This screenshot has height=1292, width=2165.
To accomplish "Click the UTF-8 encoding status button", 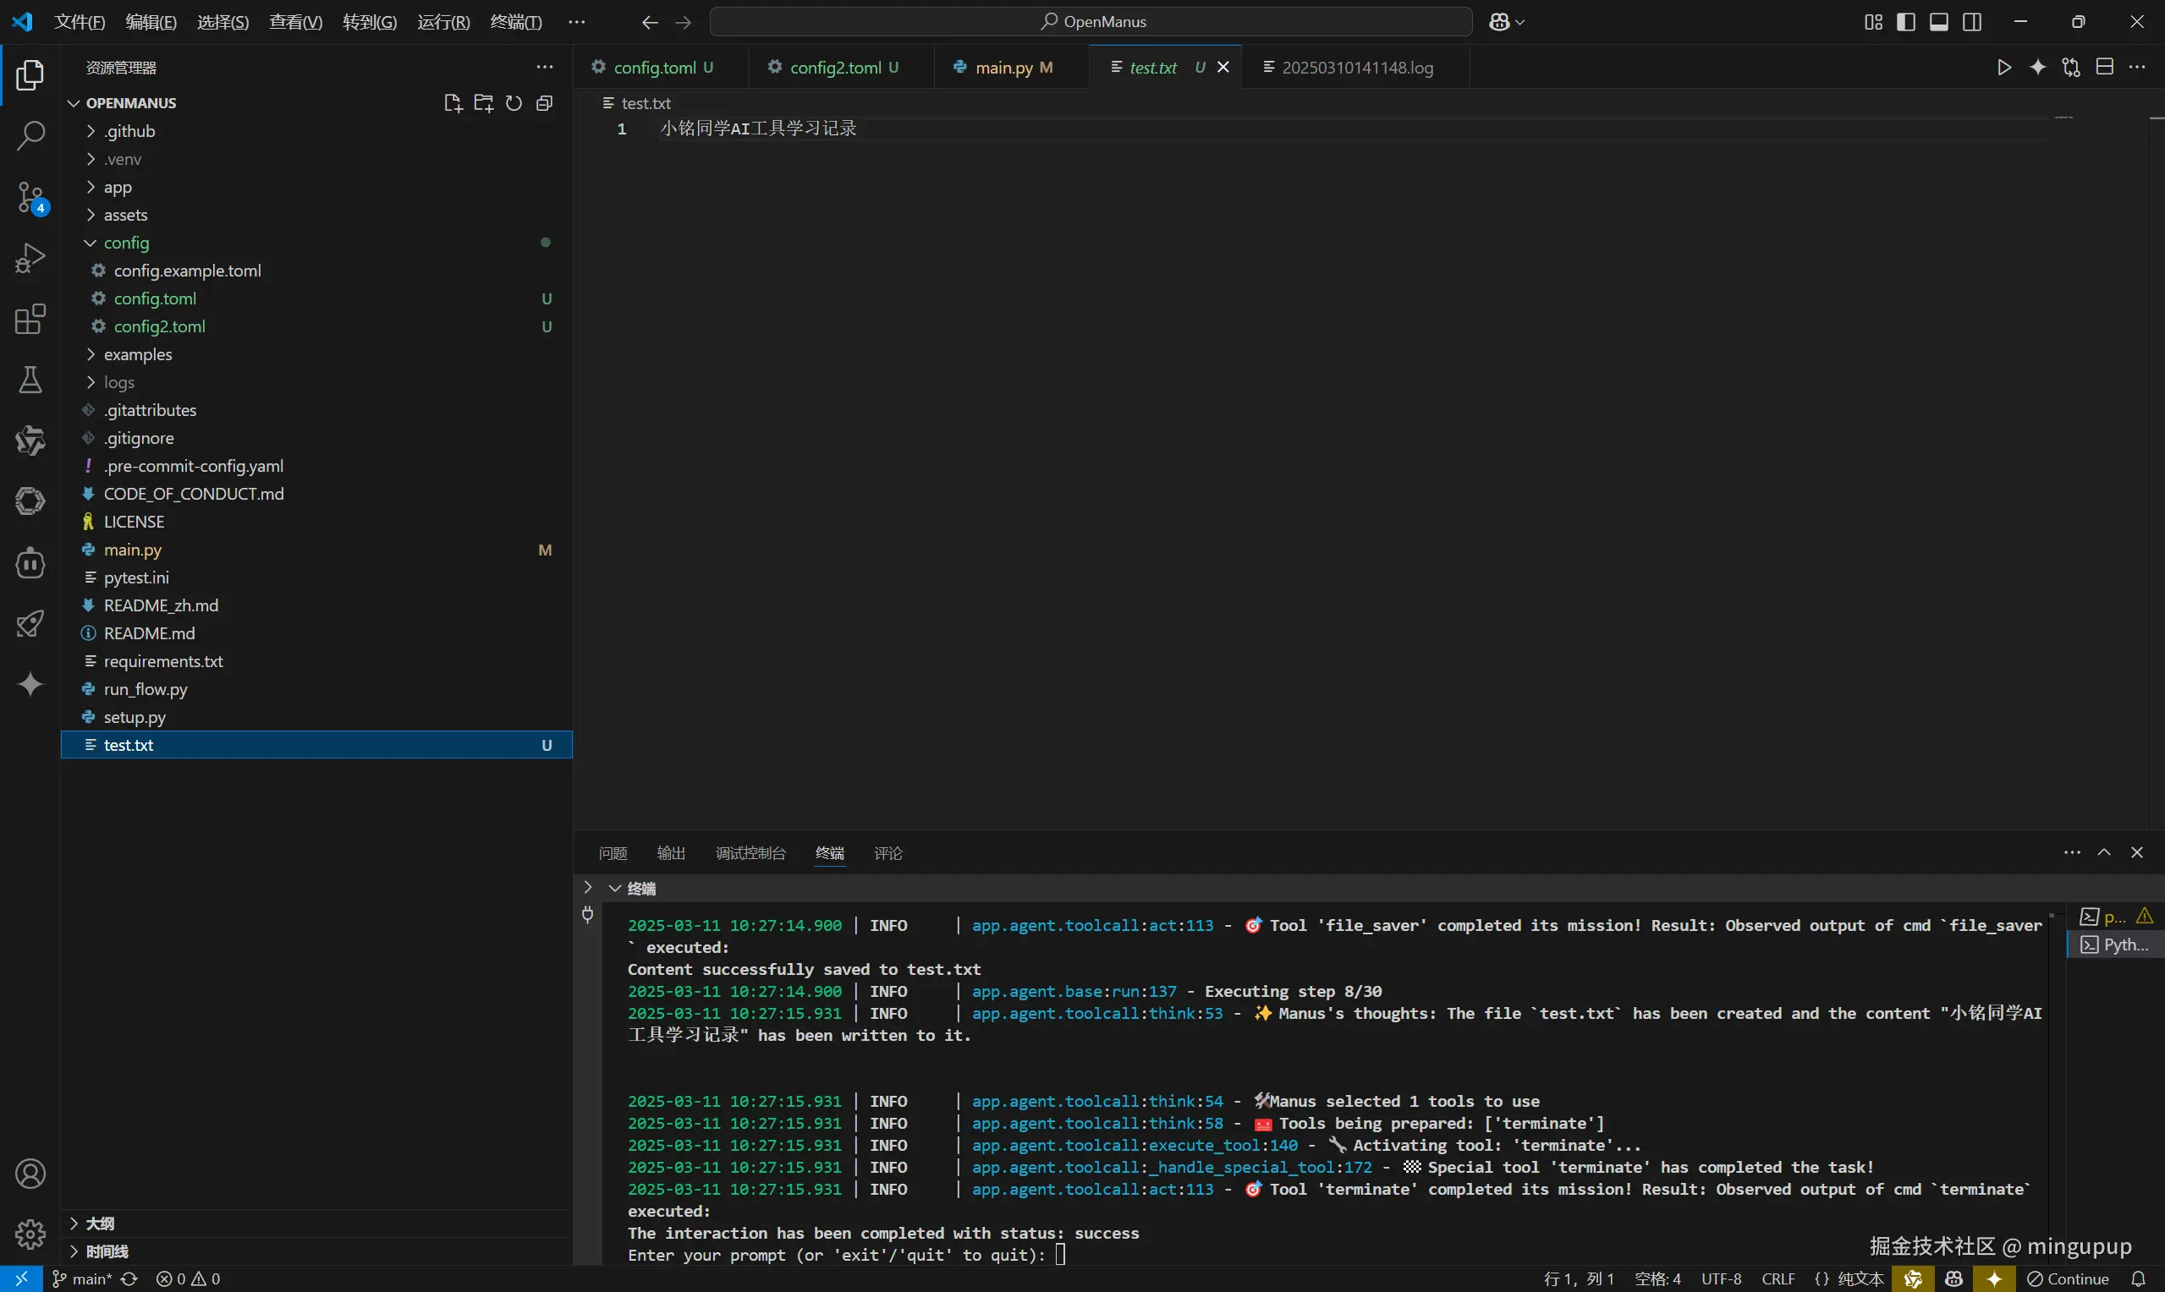I will coord(1721,1279).
